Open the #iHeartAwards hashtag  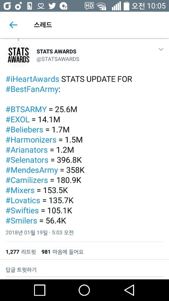coord(32,79)
